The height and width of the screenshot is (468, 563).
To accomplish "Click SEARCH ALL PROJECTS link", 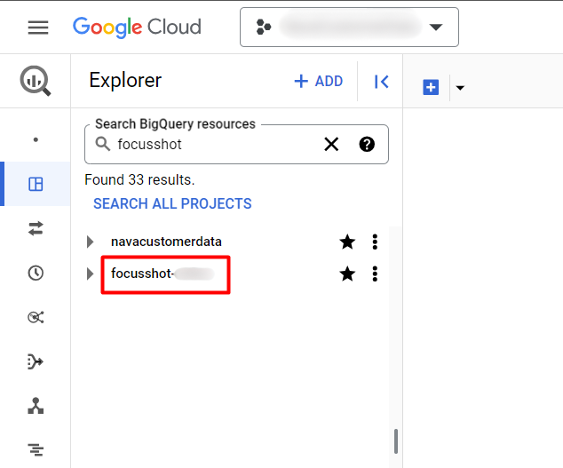I will (x=172, y=203).
